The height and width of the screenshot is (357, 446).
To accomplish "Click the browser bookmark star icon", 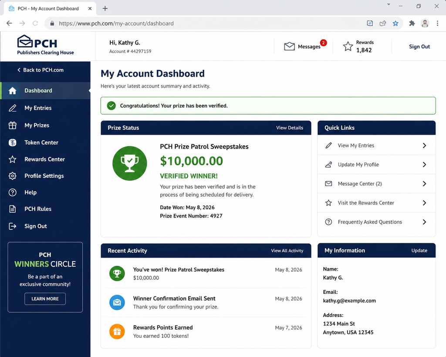I will (395, 24).
